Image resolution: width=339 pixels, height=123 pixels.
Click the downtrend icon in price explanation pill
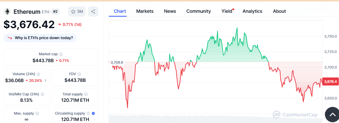pyautogui.click(x=10, y=38)
